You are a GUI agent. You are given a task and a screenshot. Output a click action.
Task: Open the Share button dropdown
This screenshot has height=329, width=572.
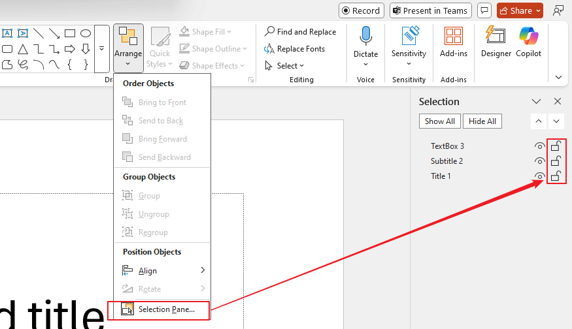tap(538, 11)
